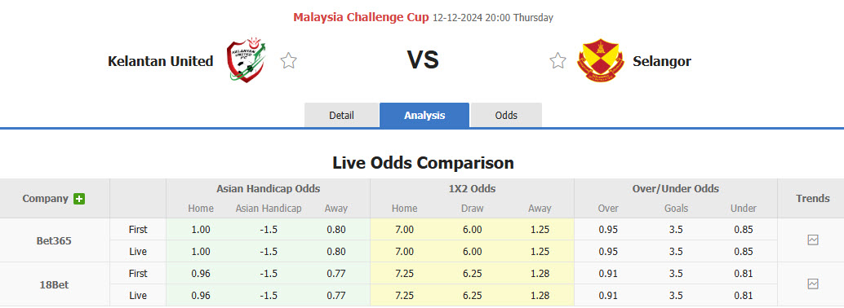Click the Kelantan United team logo
Image resolution: width=844 pixels, height=308 pixels.
[246, 60]
